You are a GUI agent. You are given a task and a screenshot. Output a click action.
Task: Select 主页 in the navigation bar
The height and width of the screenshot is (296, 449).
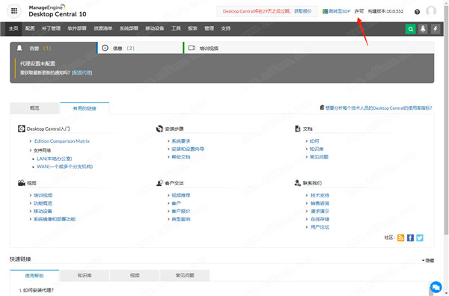pos(13,28)
